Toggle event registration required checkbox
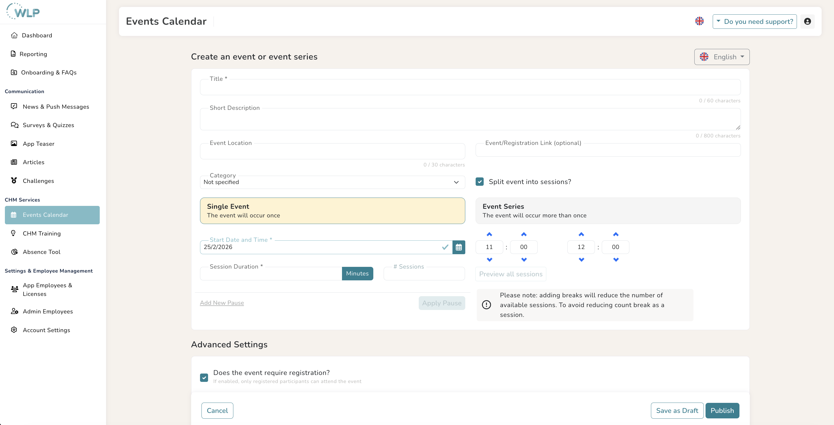This screenshot has height=425, width=834. tap(204, 377)
